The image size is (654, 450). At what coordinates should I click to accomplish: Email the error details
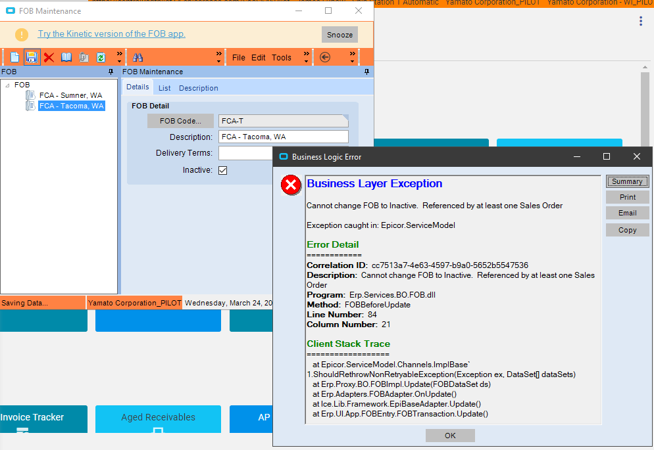pyautogui.click(x=627, y=213)
